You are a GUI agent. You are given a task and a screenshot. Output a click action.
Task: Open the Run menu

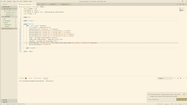21,1
